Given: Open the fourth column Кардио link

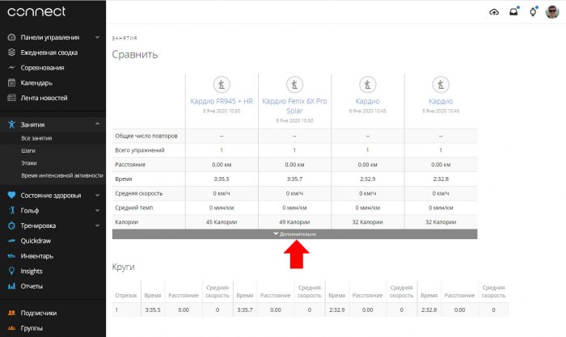Looking at the screenshot, I should (441, 101).
